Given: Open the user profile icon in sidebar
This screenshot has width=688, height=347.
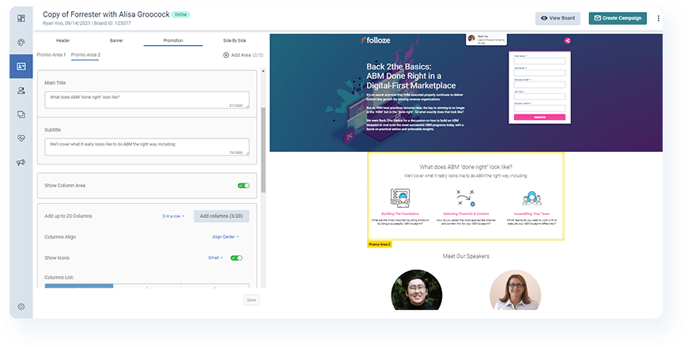Looking at the screenshot, I should (x=21, y=90).
